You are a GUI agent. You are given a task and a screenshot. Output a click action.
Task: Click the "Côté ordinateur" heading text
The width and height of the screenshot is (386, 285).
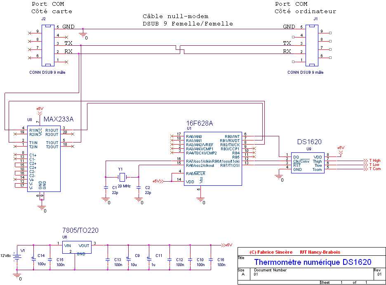click(x=305, y=11)
